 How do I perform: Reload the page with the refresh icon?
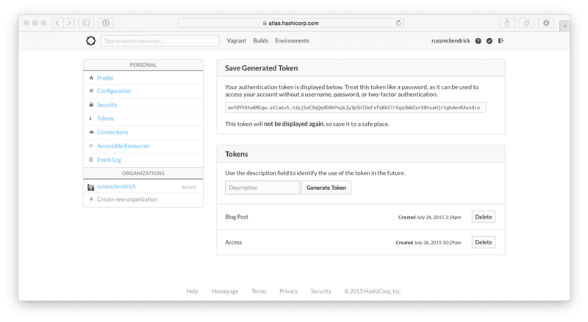click(399, 23)
